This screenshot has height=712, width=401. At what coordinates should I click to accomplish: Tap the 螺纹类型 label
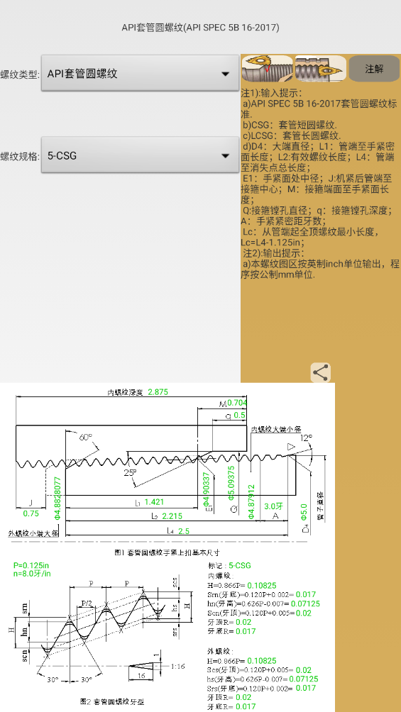click(x=20, y=74)
